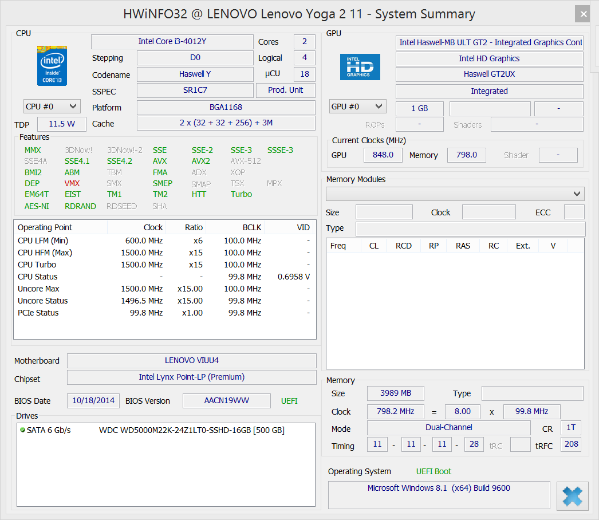This screenshot has height=520, width=599.
Task: Open the CPU #0 selector dropdown
Action: click(x=52, y=107)
